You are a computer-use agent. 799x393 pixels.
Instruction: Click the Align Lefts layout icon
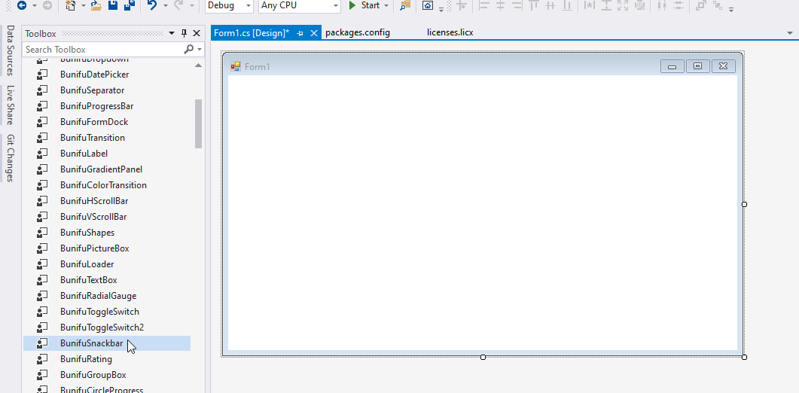pos(484,5)
